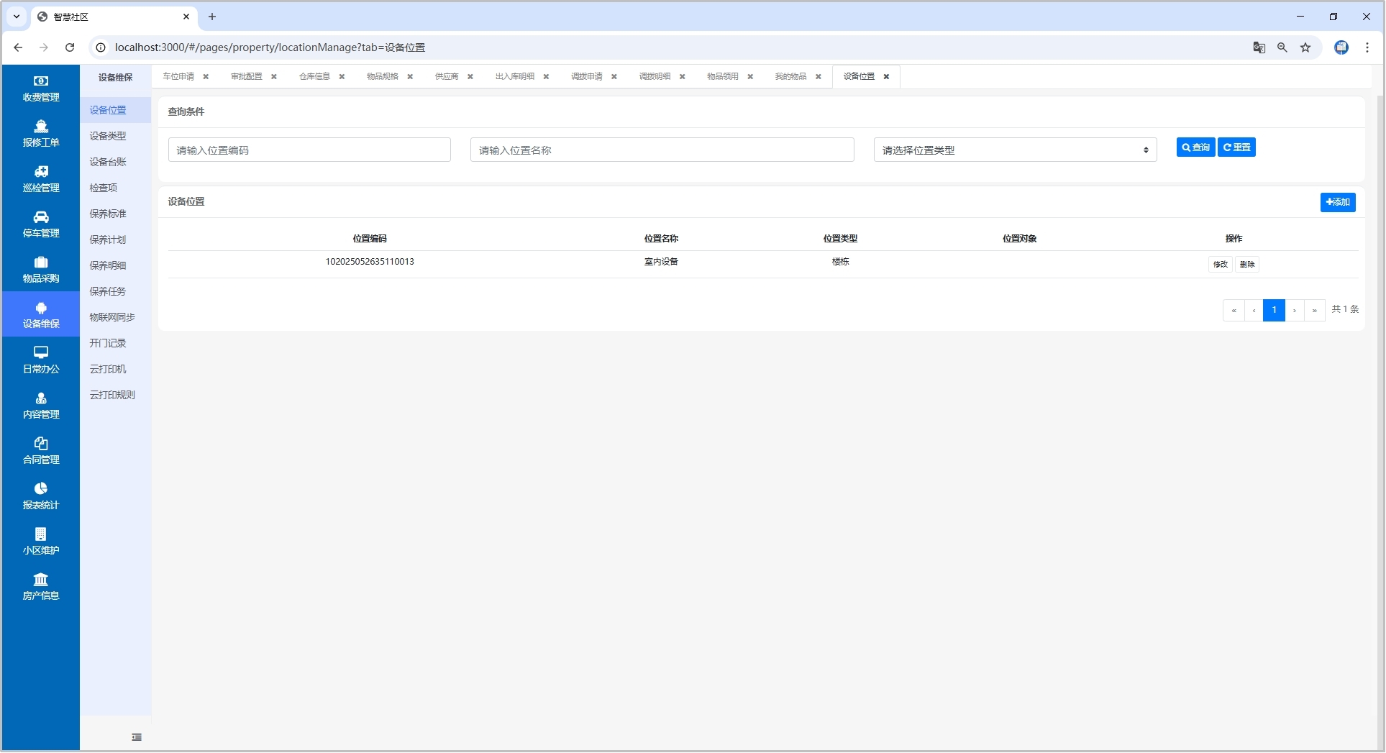Expand the 请选择位置类型 dropdown
The width and height of the screenshot is (1386, 753).
pyautogui.click(x=1014, y=150)
